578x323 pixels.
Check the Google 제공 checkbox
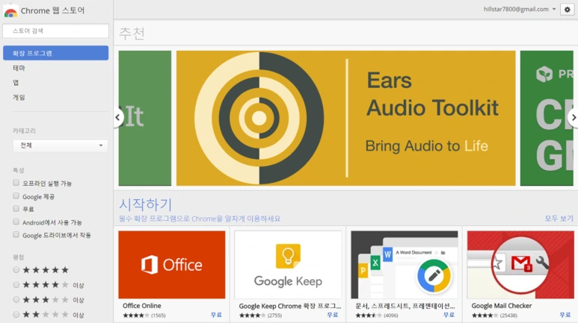[16, 195]
